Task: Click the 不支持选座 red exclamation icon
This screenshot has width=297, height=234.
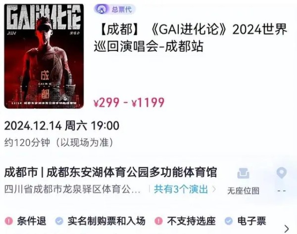Action: click(x=158, y=221)
